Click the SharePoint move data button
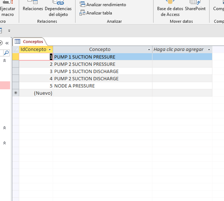Viewport: 224px width, 201px height. pos(195,6)
